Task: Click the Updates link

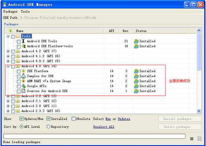Action: tap(124, 119)
